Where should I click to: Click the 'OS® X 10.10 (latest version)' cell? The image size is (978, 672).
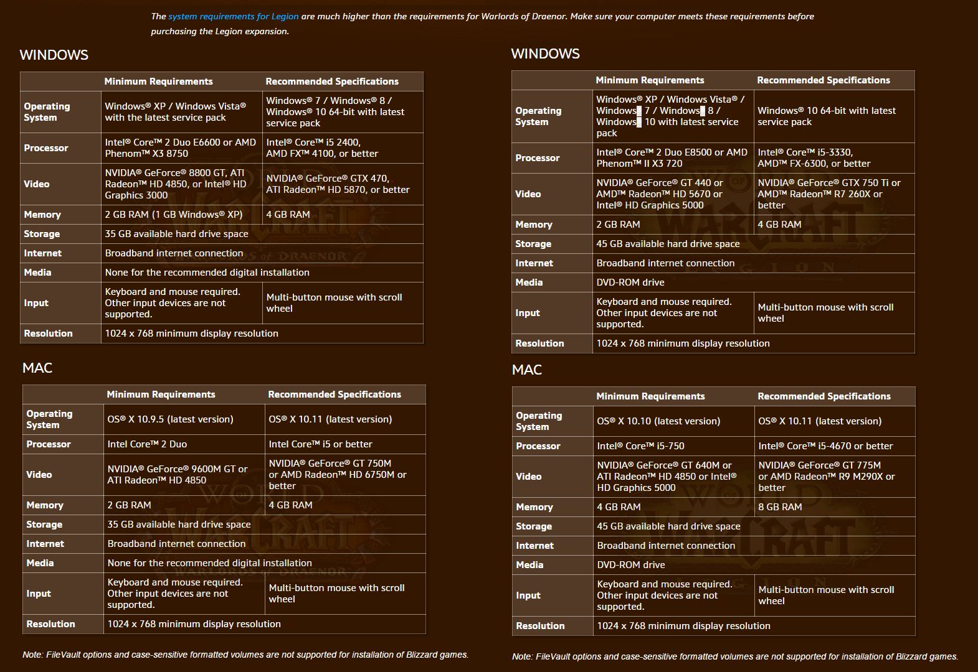674,421
